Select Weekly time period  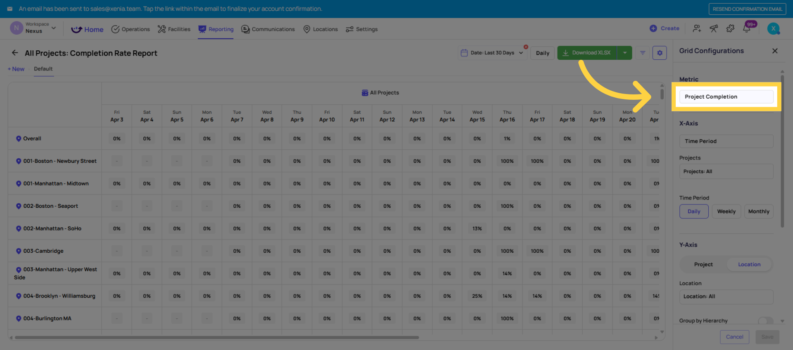(727, 211)
